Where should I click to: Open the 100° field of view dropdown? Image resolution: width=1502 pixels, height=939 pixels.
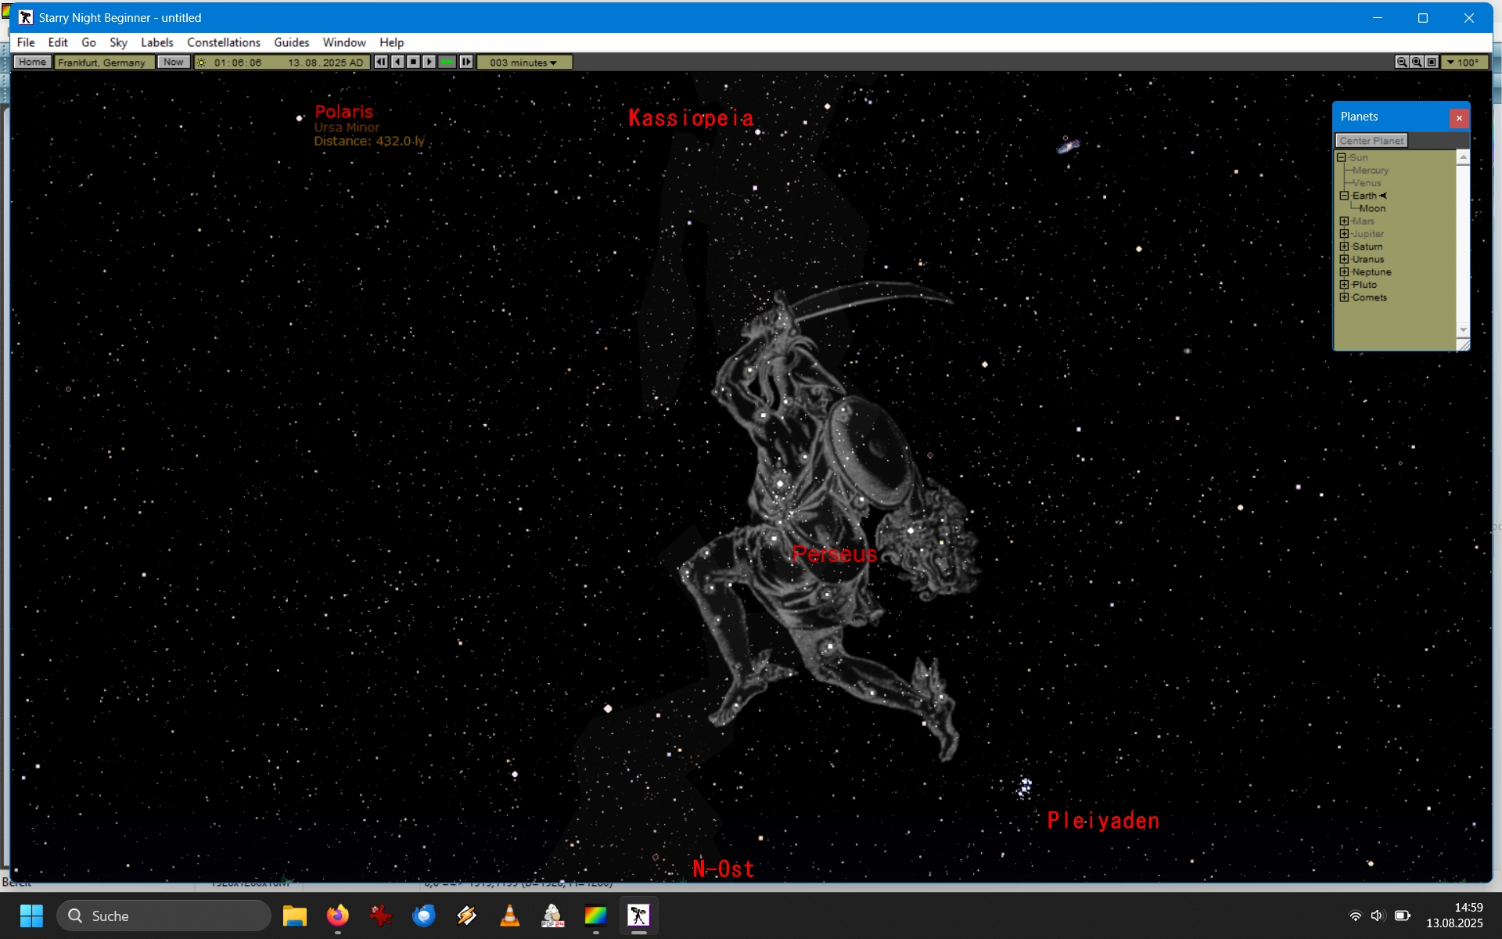(x=1464, y=62)
